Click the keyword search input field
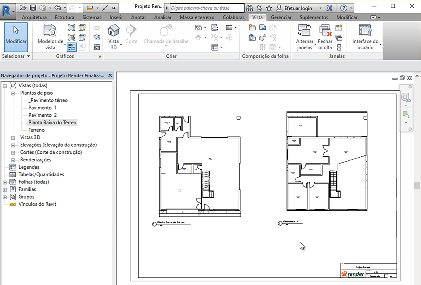This screenshot has height=285, width=421. pos(206,8)
